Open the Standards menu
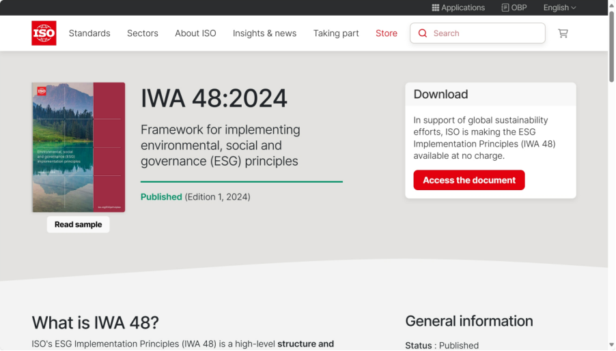 [89, 33]
